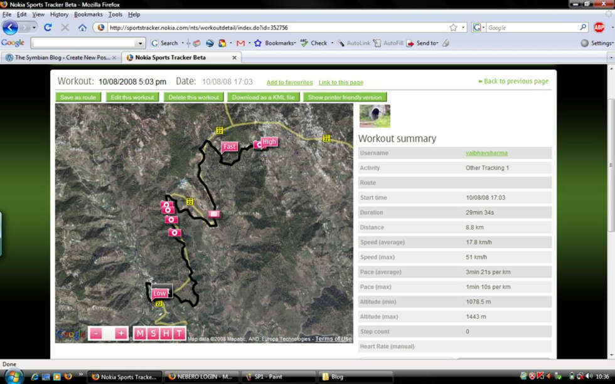
Task: Click the envelope marker on the route
Action: pos(214,214)
